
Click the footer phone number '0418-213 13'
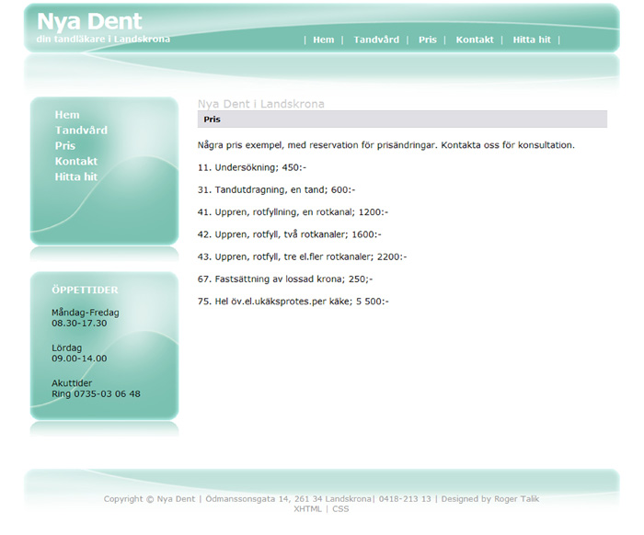[405, 499]
